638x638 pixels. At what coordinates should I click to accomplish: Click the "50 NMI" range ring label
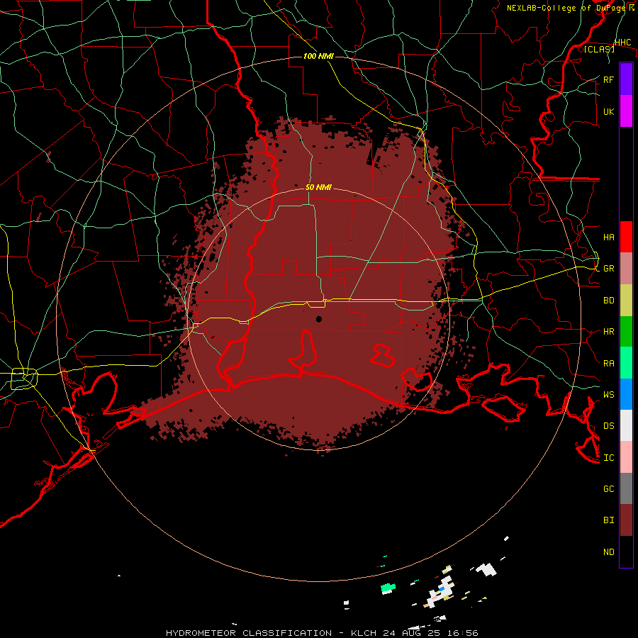coord(318,187)
